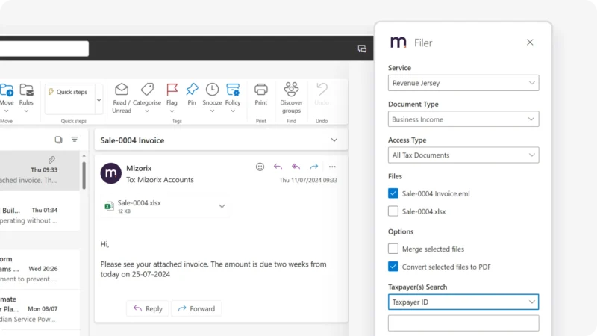
Task: Collapse the Sale-0004 Invoice subject chevron
Action: pos(334,140)
